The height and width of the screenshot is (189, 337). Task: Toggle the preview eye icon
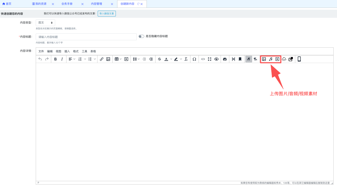[216, 59]
